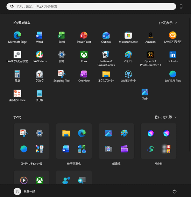Image resolution: width=191 pixels, height=197 pixels.
Task: Open Edge in 仕事効率化 group
Action: [82, 133]
